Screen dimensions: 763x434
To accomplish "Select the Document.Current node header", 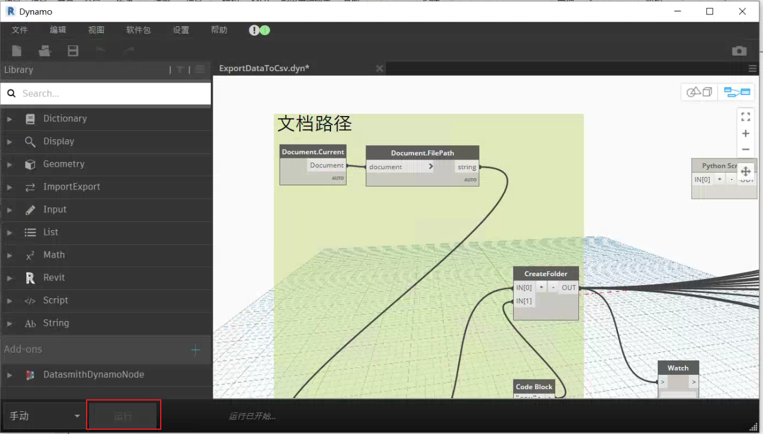I will [313, 152].
